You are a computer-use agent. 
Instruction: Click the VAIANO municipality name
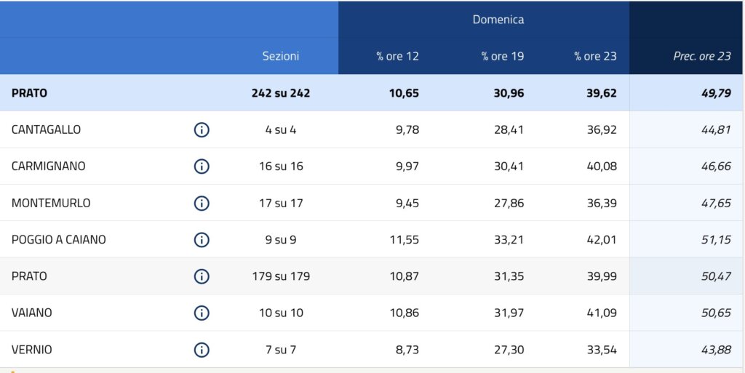32,313
